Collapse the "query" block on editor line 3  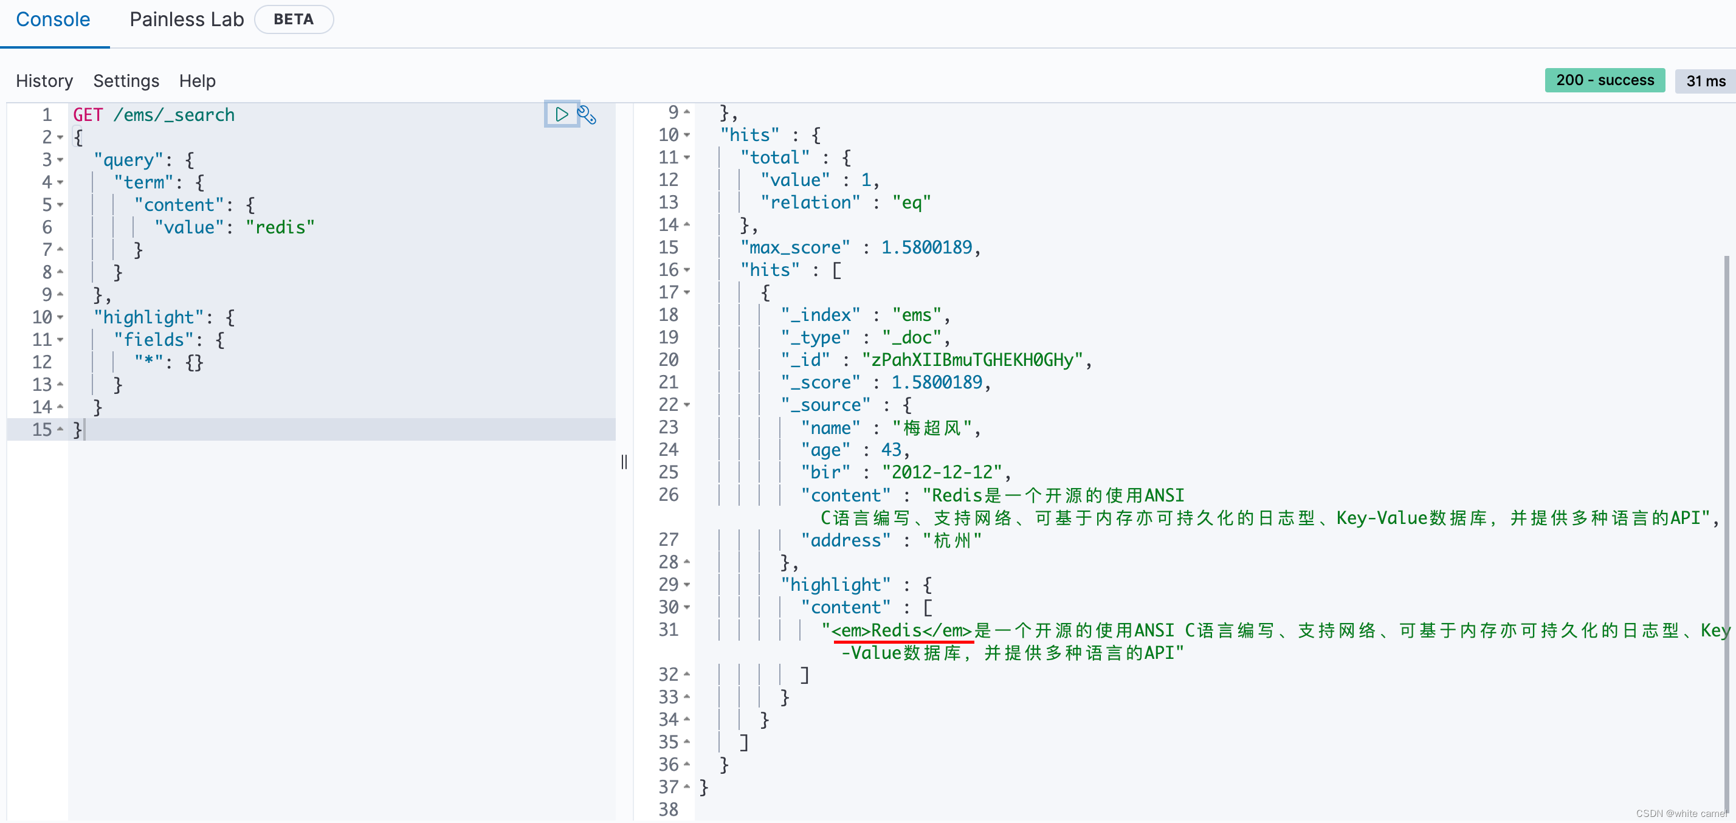61,160
